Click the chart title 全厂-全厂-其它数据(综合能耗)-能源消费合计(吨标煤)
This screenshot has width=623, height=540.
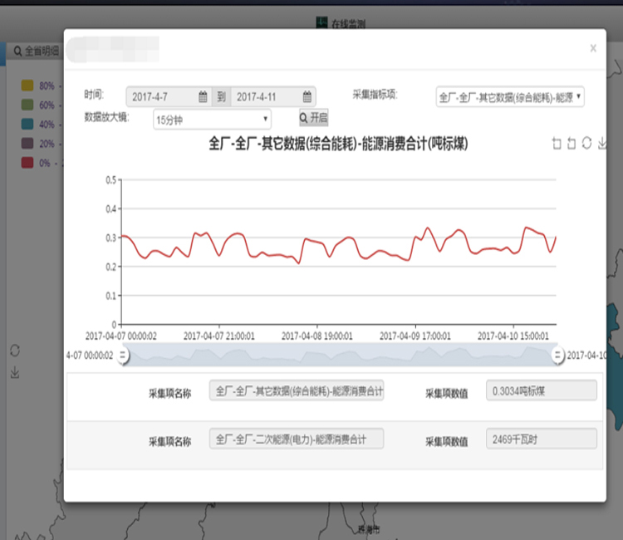[x=338, y=144]
